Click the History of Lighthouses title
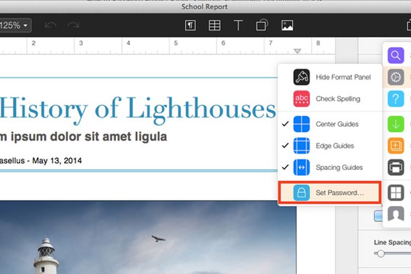 (138, 109)
